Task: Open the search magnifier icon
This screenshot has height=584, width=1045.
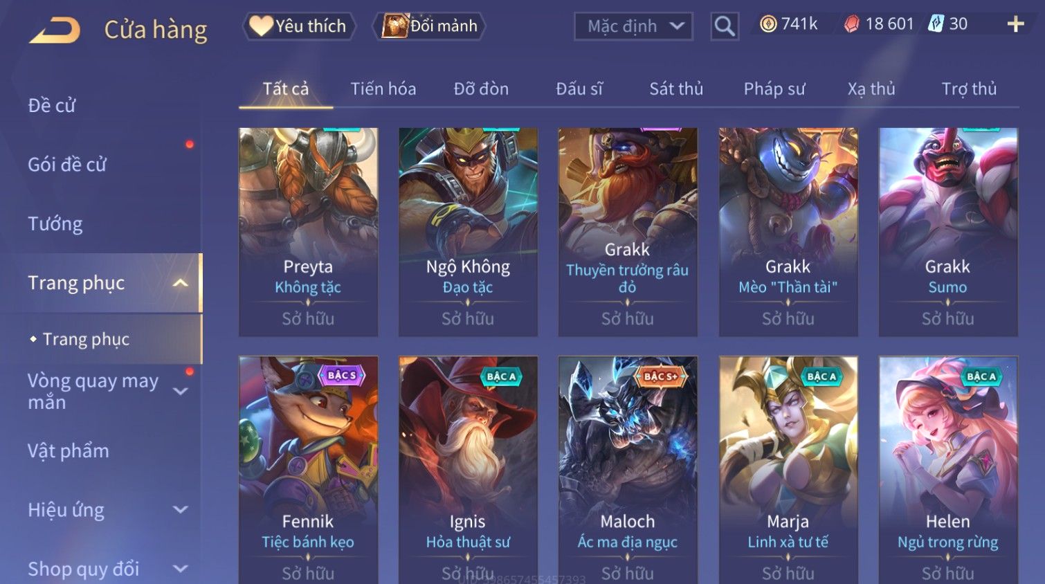Action: [725, 26]
